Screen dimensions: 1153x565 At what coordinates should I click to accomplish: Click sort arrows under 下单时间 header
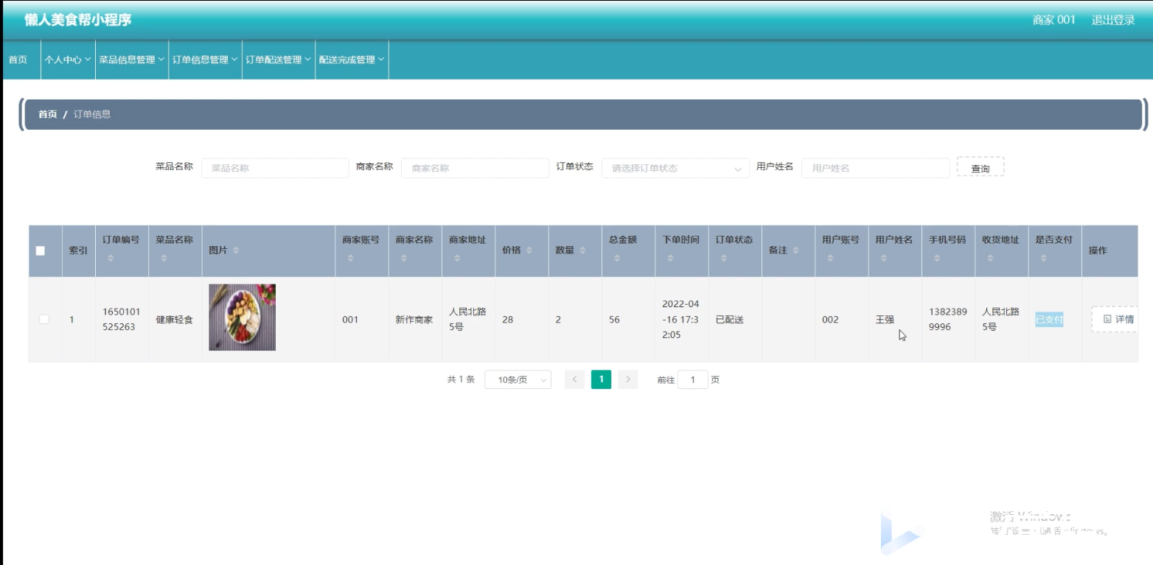tap(669, 258)
